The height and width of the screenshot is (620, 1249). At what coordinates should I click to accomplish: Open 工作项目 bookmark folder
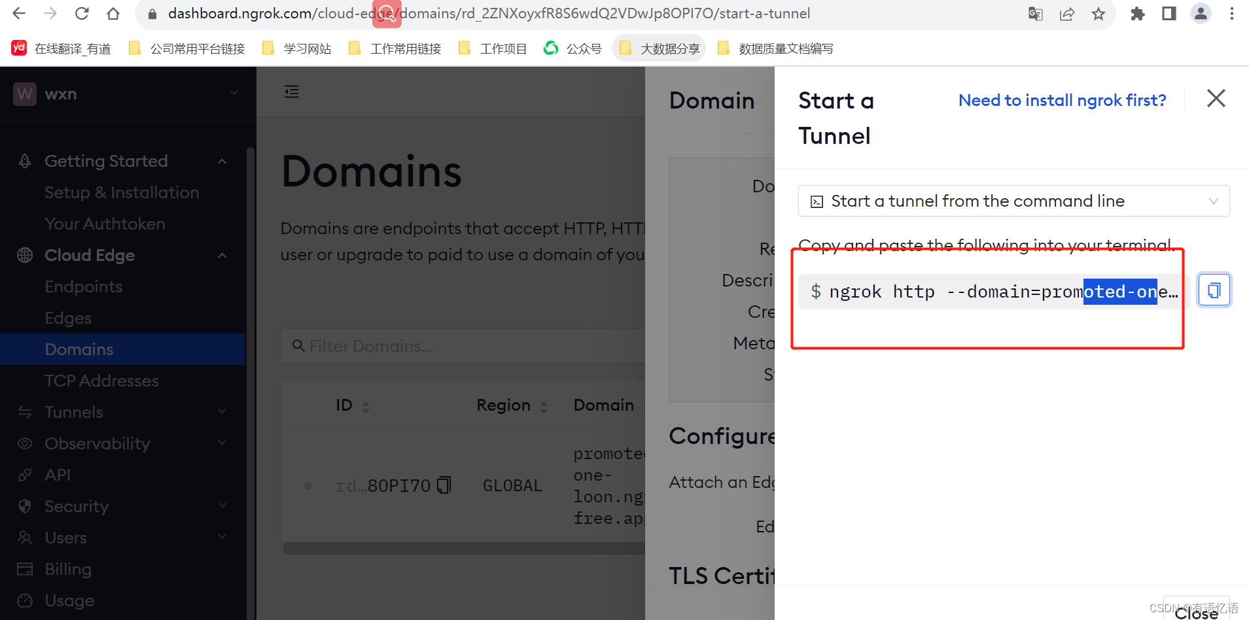tap(493, 48)
